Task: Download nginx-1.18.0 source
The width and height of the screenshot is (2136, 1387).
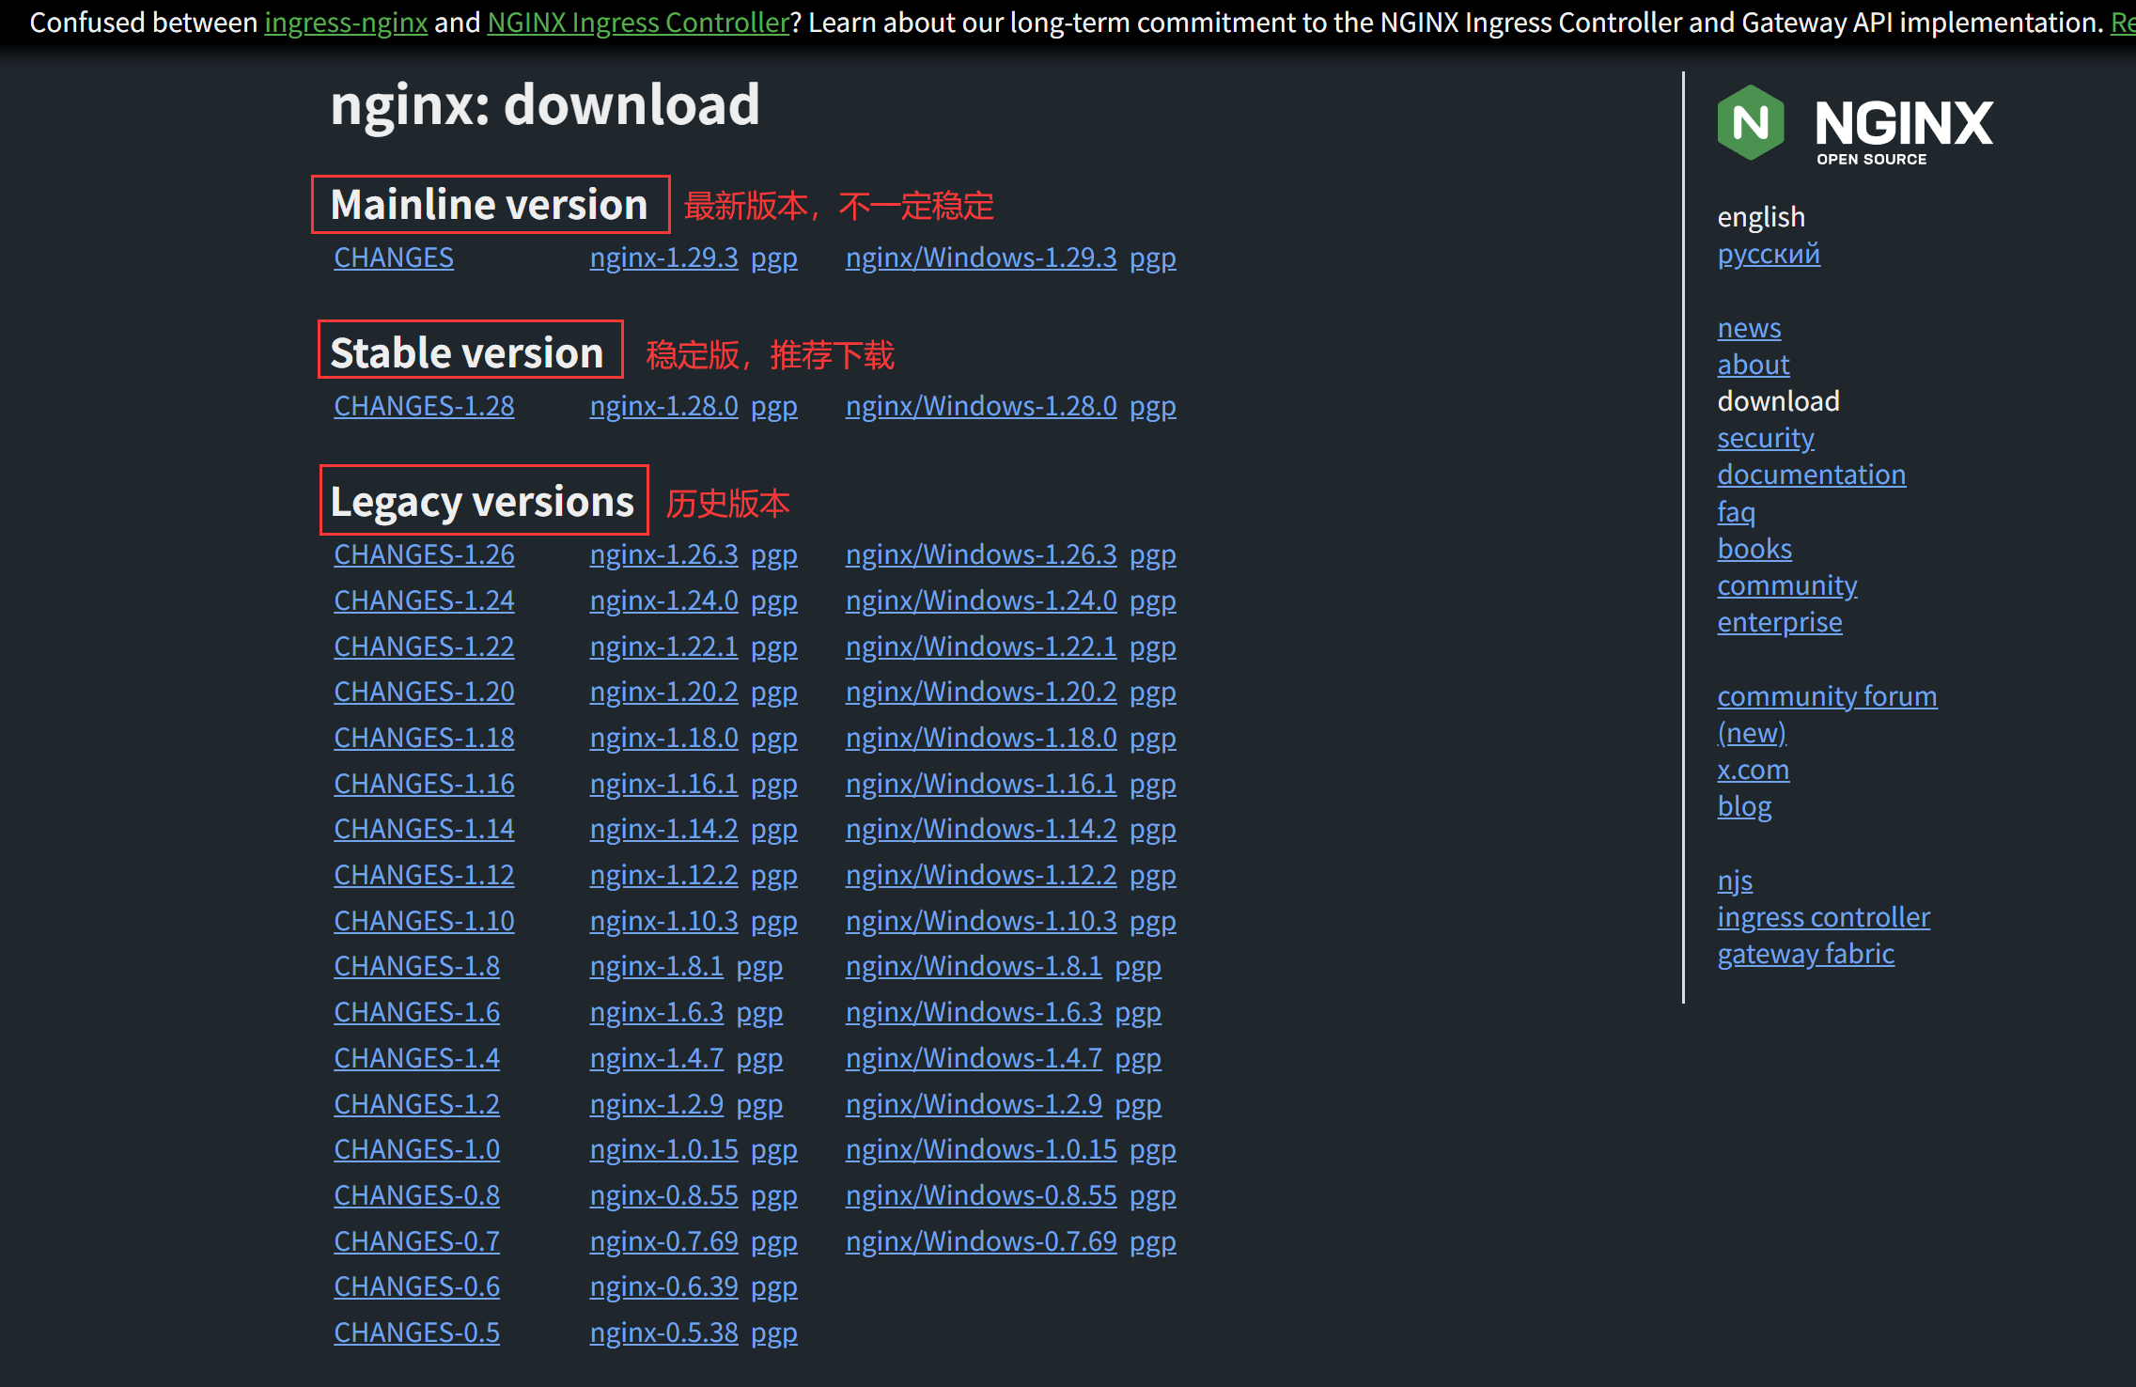Action: (663, 738)
